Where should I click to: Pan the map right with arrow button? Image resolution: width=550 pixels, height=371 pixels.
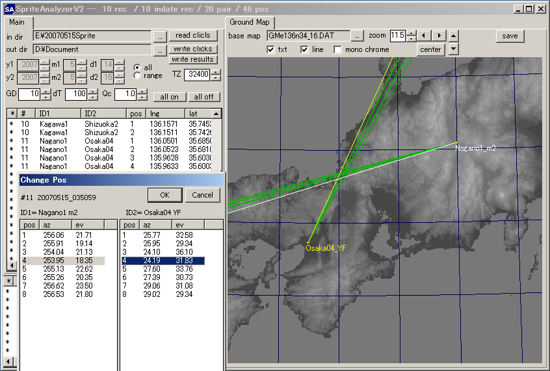[439, 36]
